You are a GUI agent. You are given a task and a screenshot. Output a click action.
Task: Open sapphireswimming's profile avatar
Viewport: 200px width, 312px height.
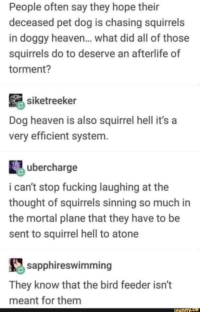tap(16, 265)
